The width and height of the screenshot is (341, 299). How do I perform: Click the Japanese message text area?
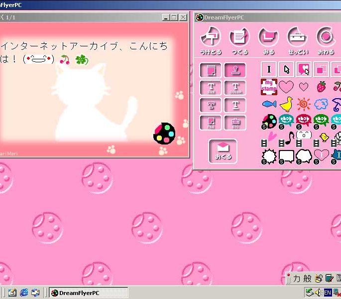pos(85,53)
